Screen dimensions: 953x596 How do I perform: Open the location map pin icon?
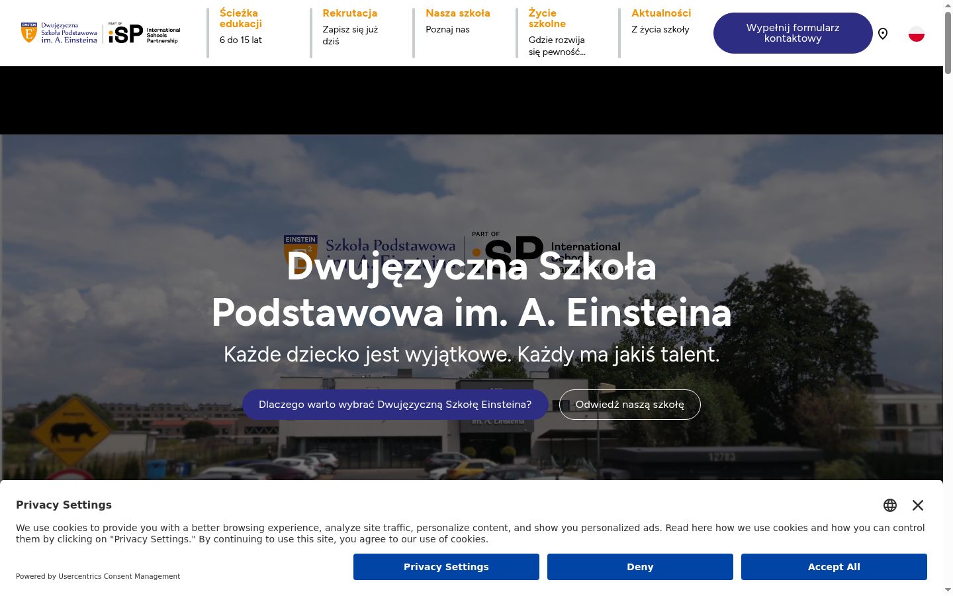tap(883, 34)
